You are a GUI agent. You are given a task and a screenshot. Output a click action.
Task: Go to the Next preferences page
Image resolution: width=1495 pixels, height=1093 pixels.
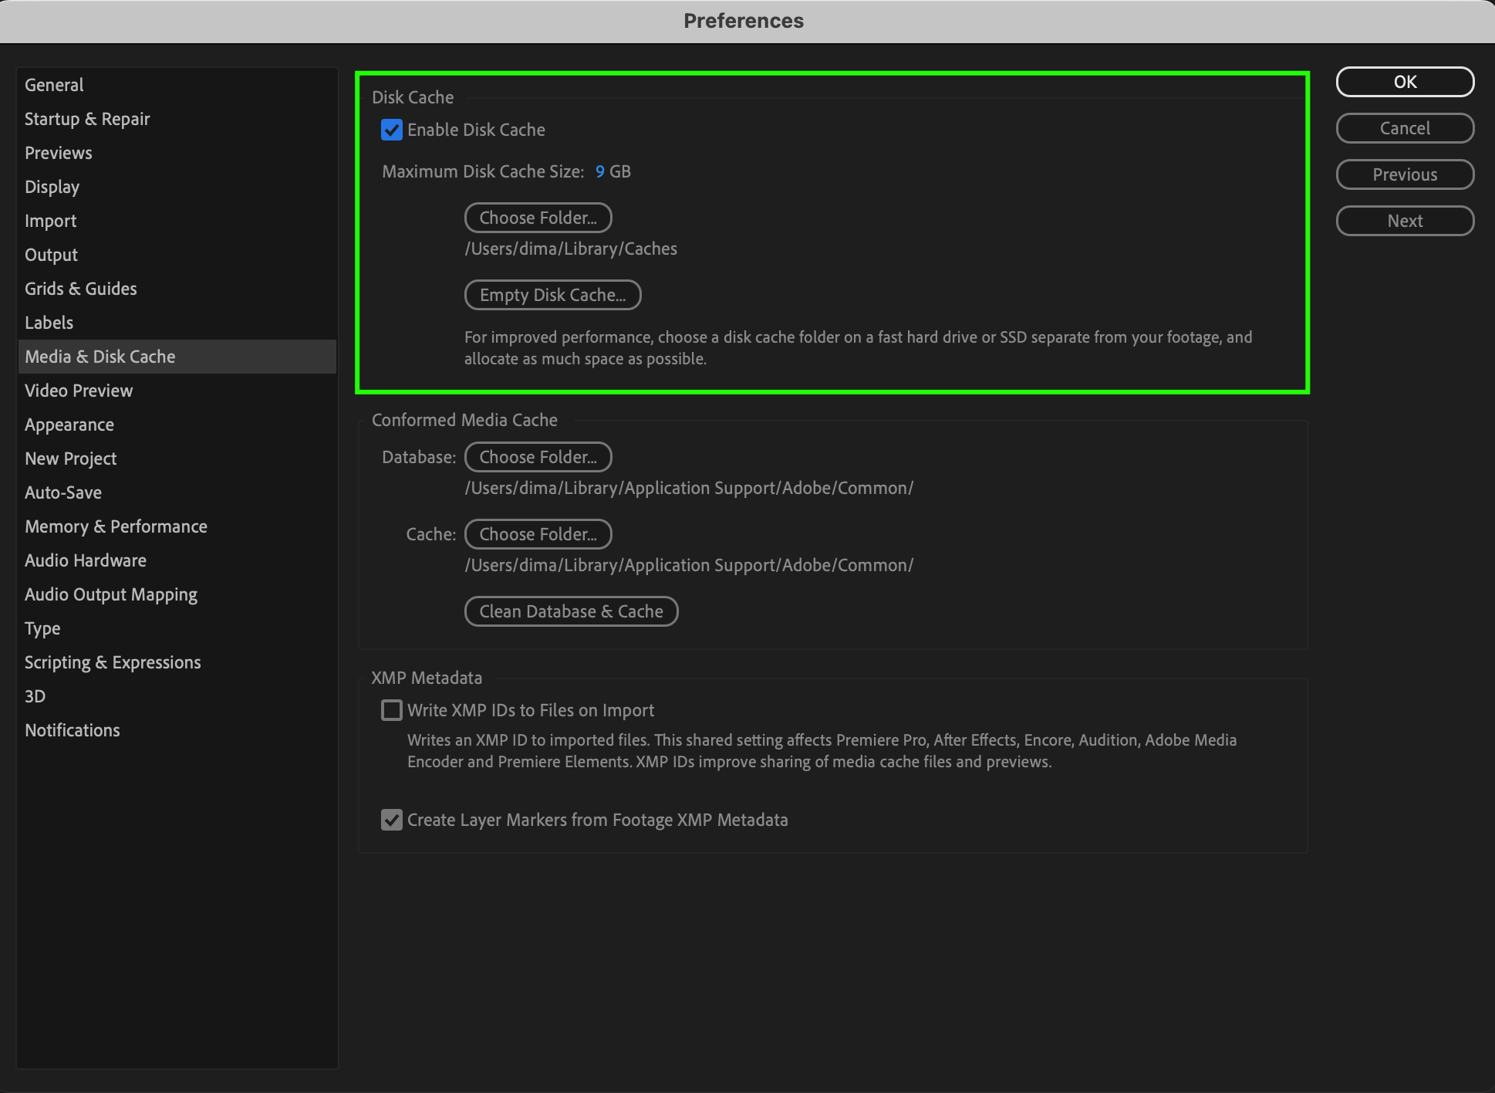click(x=1404, y=221)
